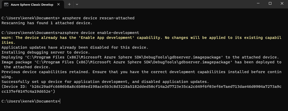
Task: Close the Azure Sphere Classic Develop tab
Action: click(x=58, y=5)
